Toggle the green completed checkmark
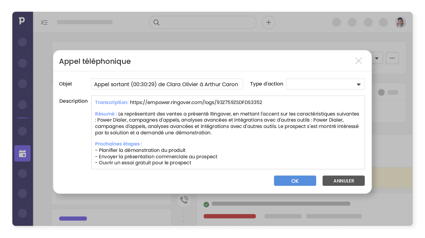This screenshot has height=238, width=425. [206, 204]
